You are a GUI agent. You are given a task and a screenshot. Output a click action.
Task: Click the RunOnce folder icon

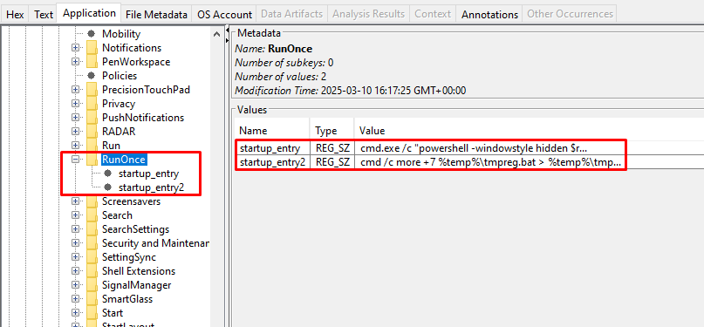pyautogui.click(x=92, y=160)
